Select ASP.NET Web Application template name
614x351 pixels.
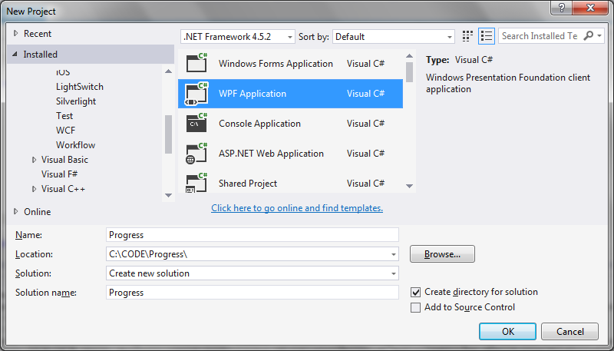271,153
